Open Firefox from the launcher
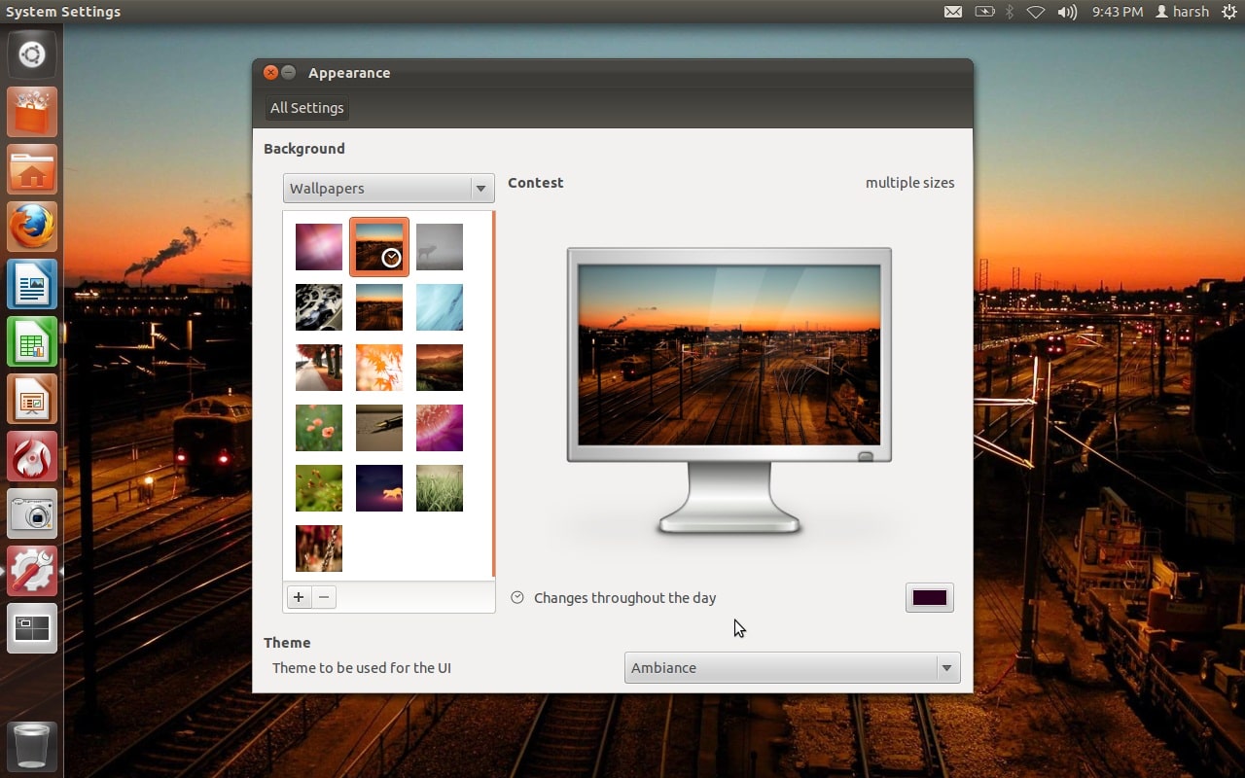1245x778 pixels. 32,228
